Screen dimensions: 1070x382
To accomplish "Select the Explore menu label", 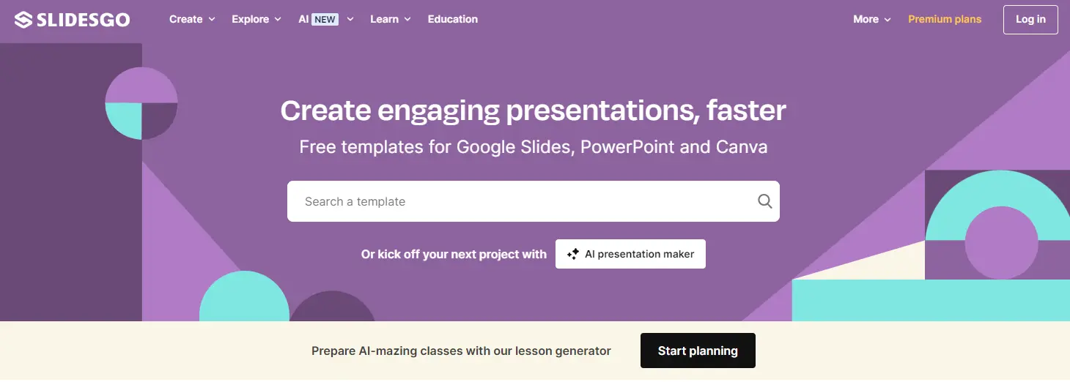I will (250, 19).
